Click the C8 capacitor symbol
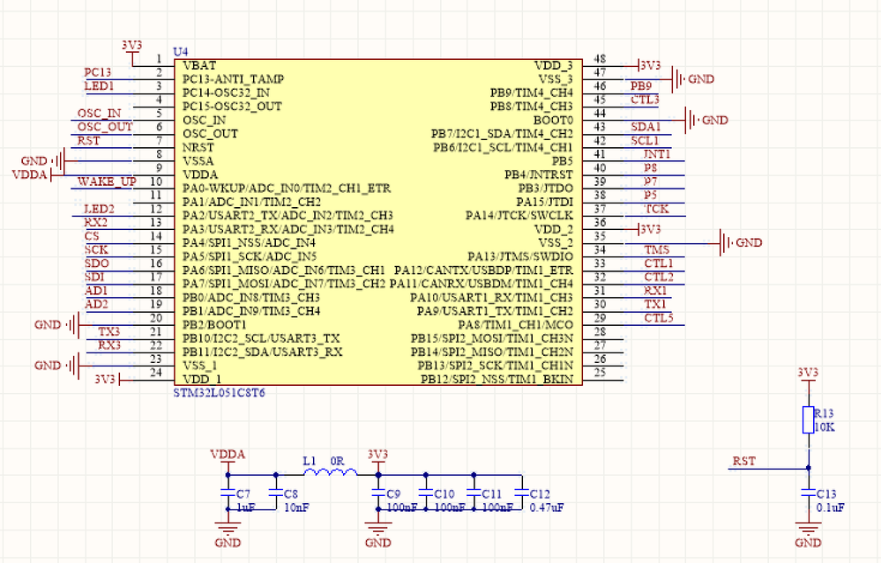 click(276, 493)
